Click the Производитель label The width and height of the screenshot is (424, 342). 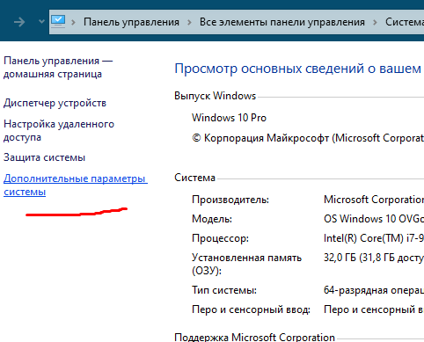click(x=230, y=200)
